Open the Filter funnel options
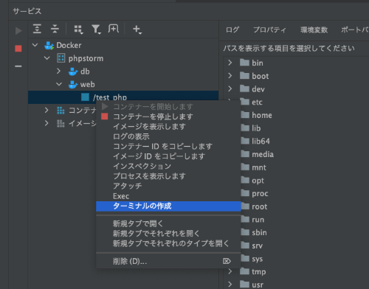Viewport: 369px width, 289px height. point(96,29)
